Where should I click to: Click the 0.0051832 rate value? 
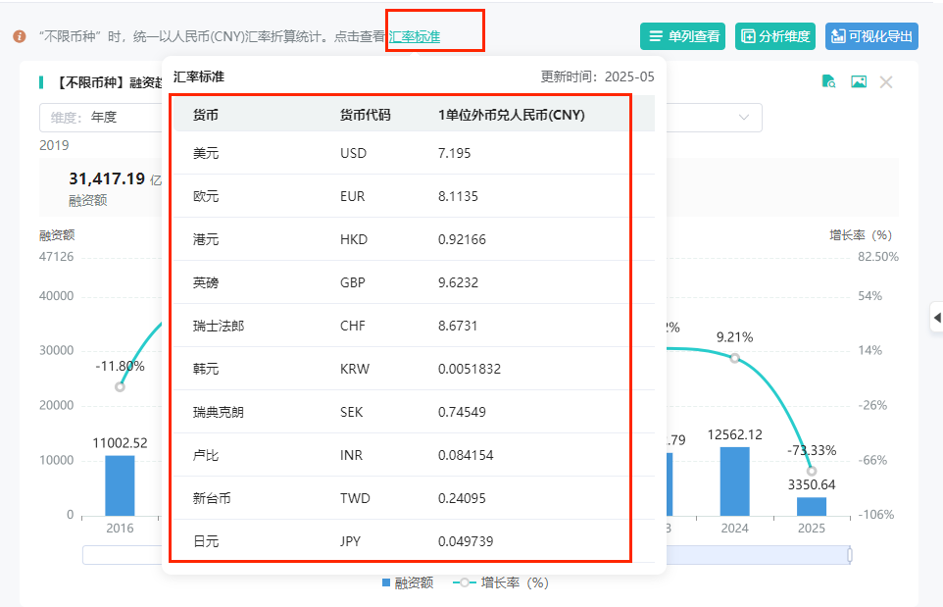click(470, 369)
